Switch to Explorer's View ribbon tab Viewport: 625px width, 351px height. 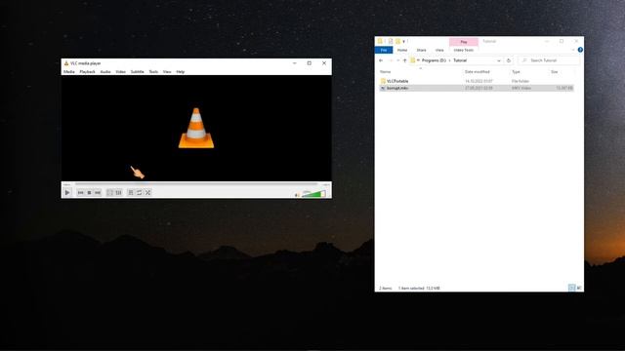tap(439, 50)
